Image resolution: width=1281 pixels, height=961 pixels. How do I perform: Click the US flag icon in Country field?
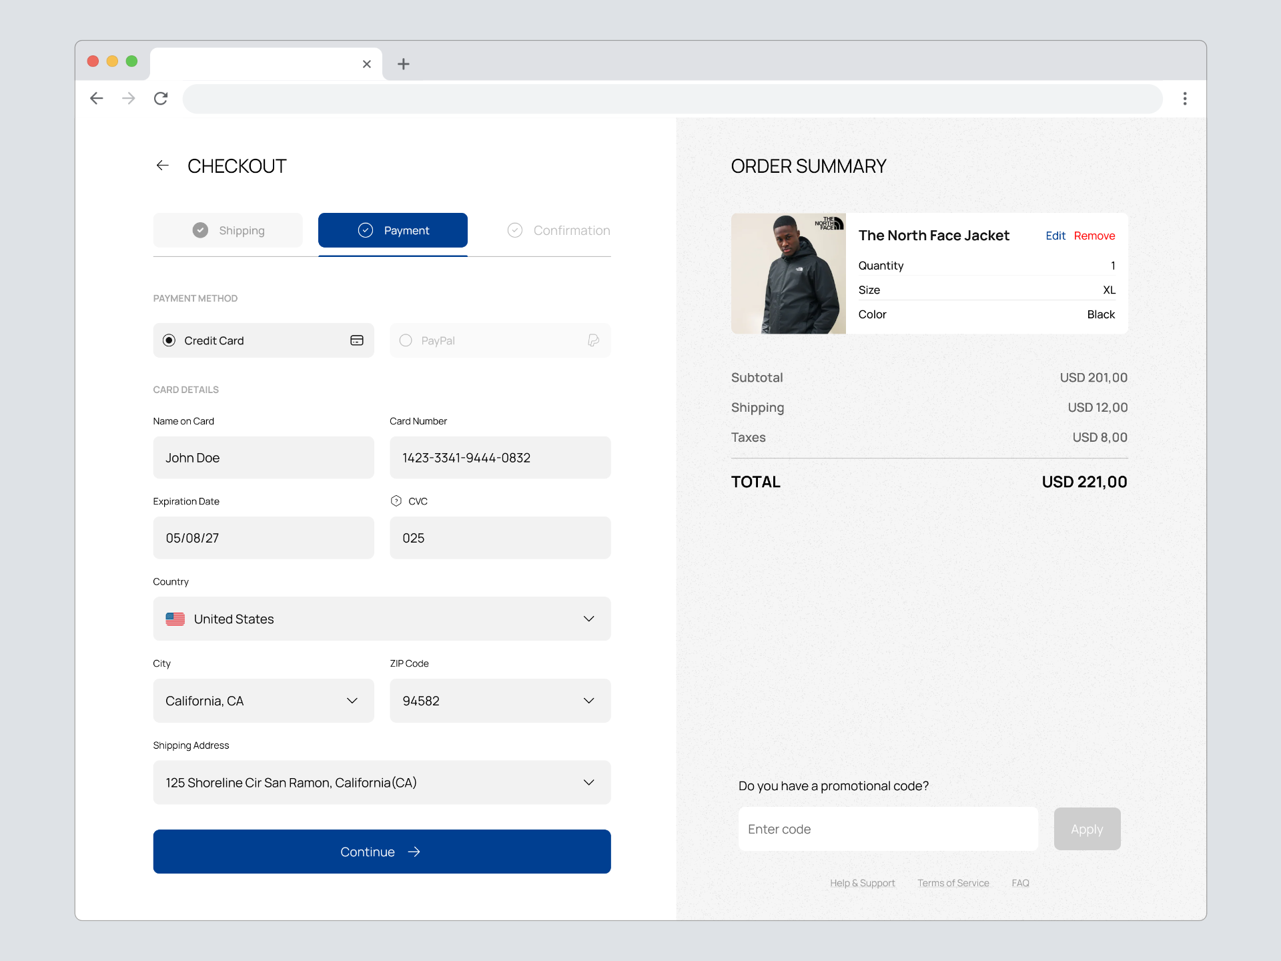click(x=175, y=619)
